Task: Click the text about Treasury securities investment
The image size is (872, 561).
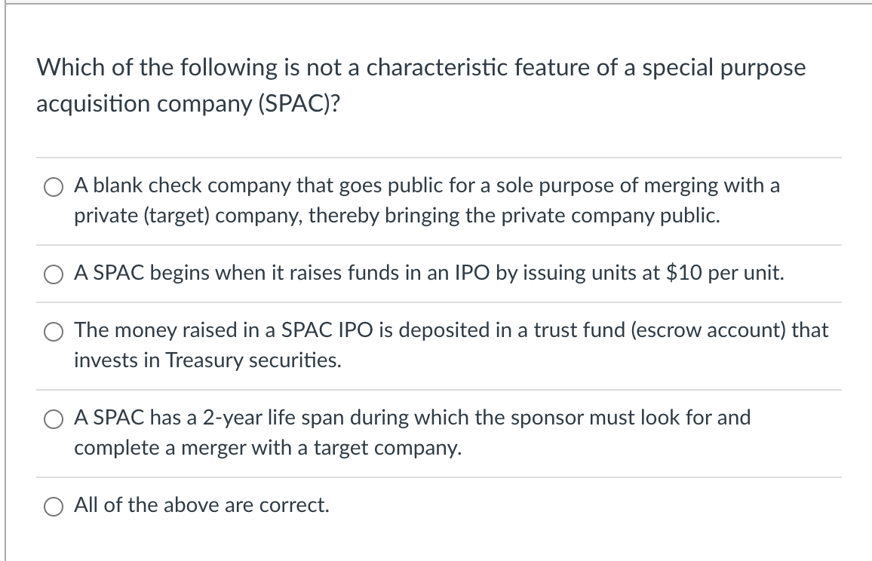Action: [x=207, y=361]
